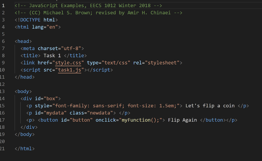Click the "button" id value on line 17

(x=81, y=120)
